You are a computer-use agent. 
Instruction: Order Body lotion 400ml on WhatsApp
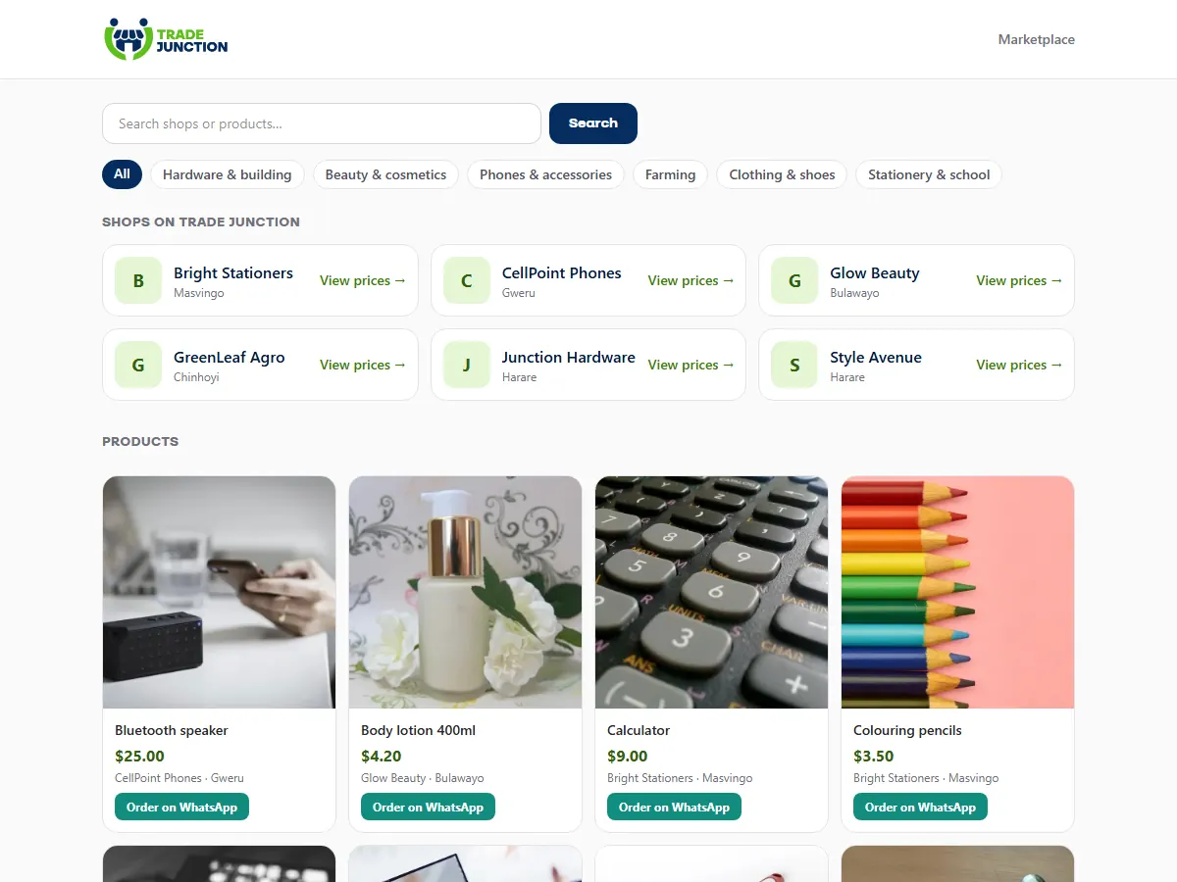pyautogui.click(x=429, y=808)
